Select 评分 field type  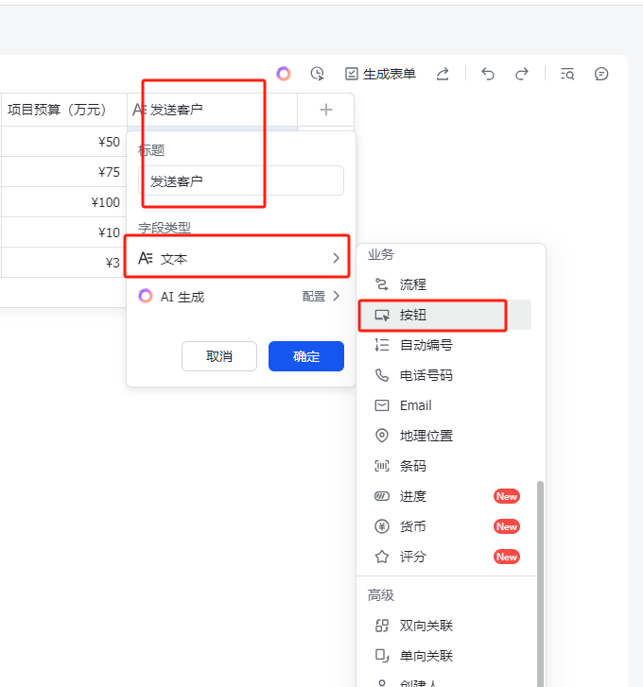[x=445, y=557]
